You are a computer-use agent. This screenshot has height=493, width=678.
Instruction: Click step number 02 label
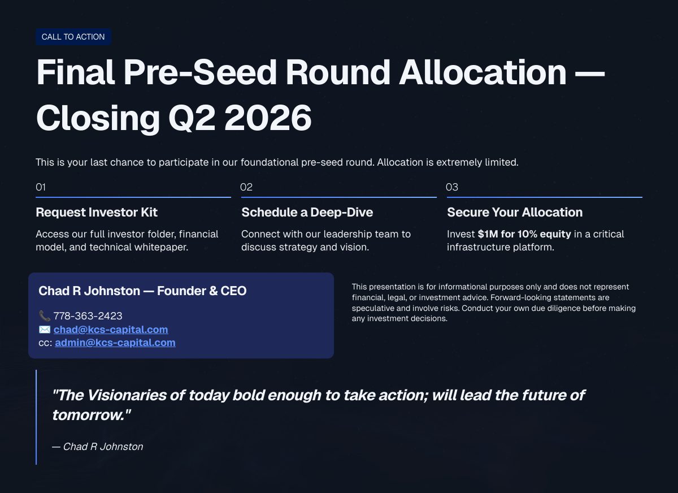pos(246,187)
